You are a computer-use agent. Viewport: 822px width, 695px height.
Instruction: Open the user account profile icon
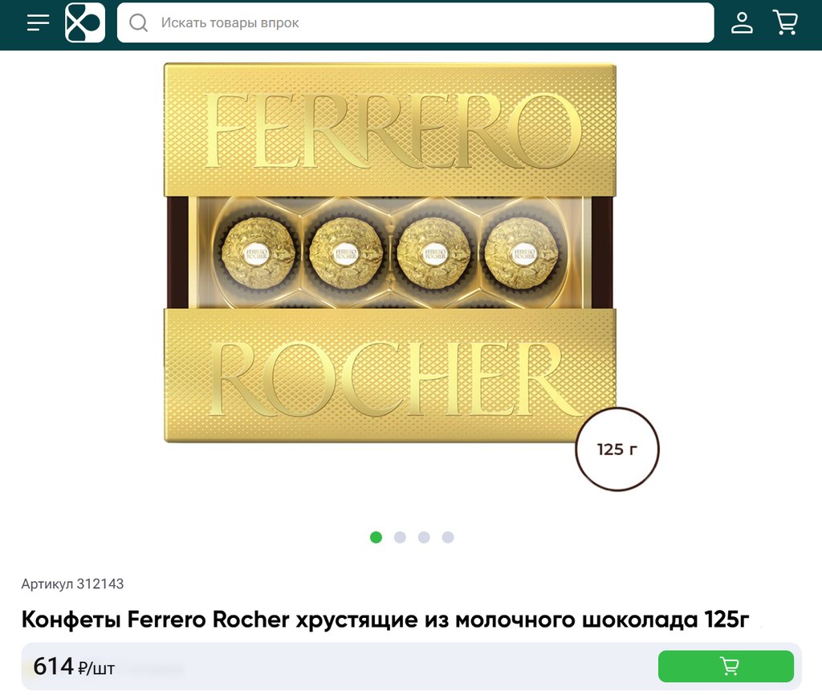tap(742, 22)
